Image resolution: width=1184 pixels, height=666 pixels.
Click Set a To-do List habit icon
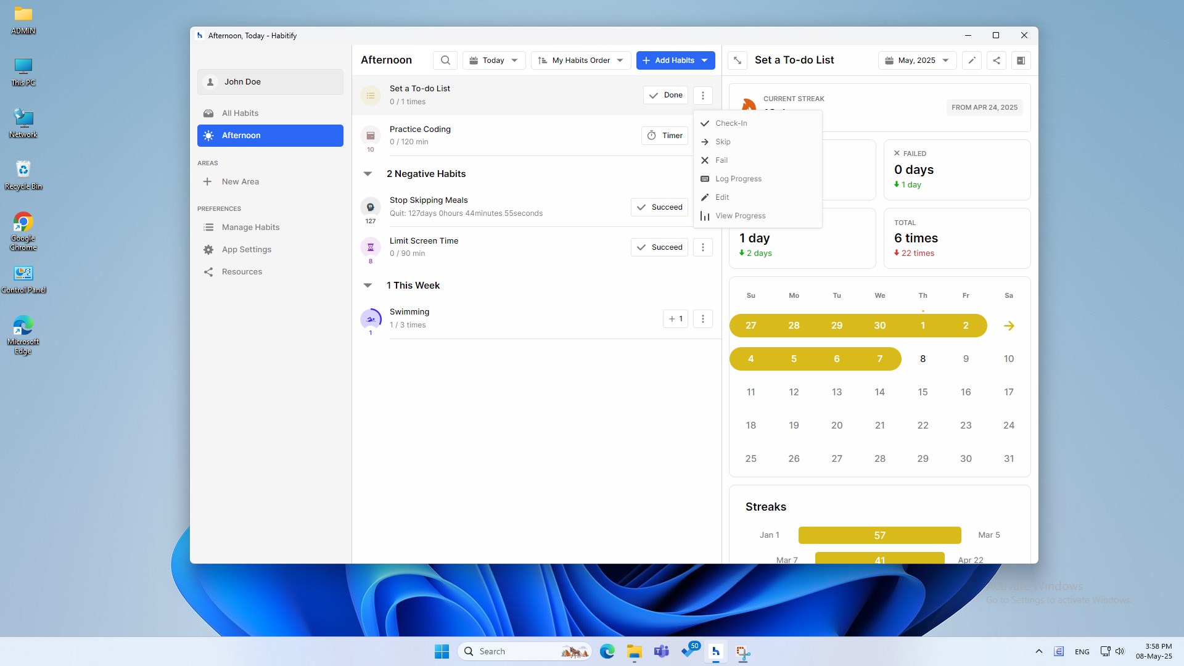point(371,95)
